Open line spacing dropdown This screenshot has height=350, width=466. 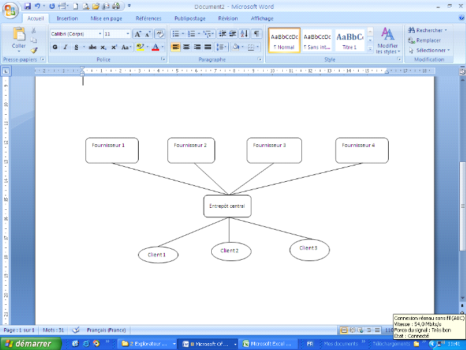(221, 47)
